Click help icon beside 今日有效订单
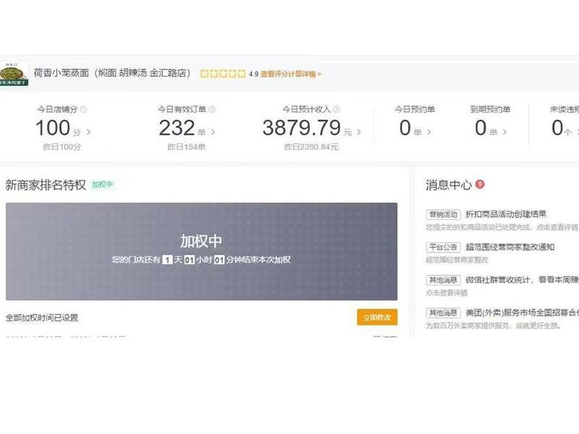Viewport: 579px width, 434px height. 212,110
